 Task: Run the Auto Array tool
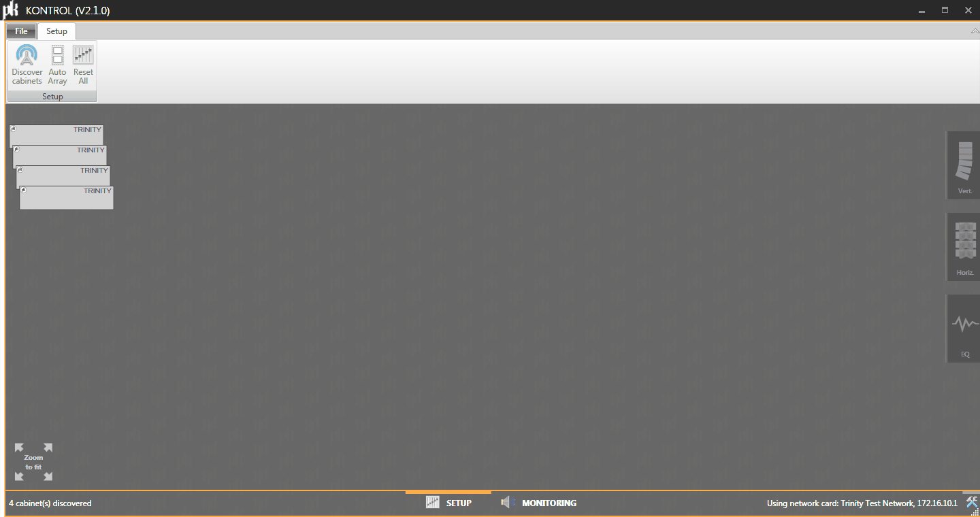click(x=58, y=65)
